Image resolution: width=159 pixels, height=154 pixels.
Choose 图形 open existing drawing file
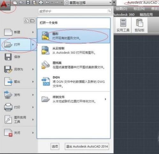coord(74,36)
